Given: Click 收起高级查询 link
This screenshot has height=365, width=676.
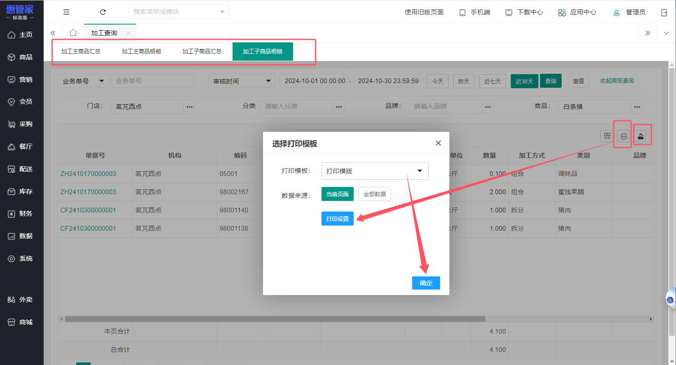Looking at the screenshot, I should click(617, 81).
